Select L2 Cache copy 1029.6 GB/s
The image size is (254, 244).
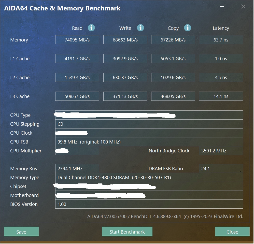point(173,77)
